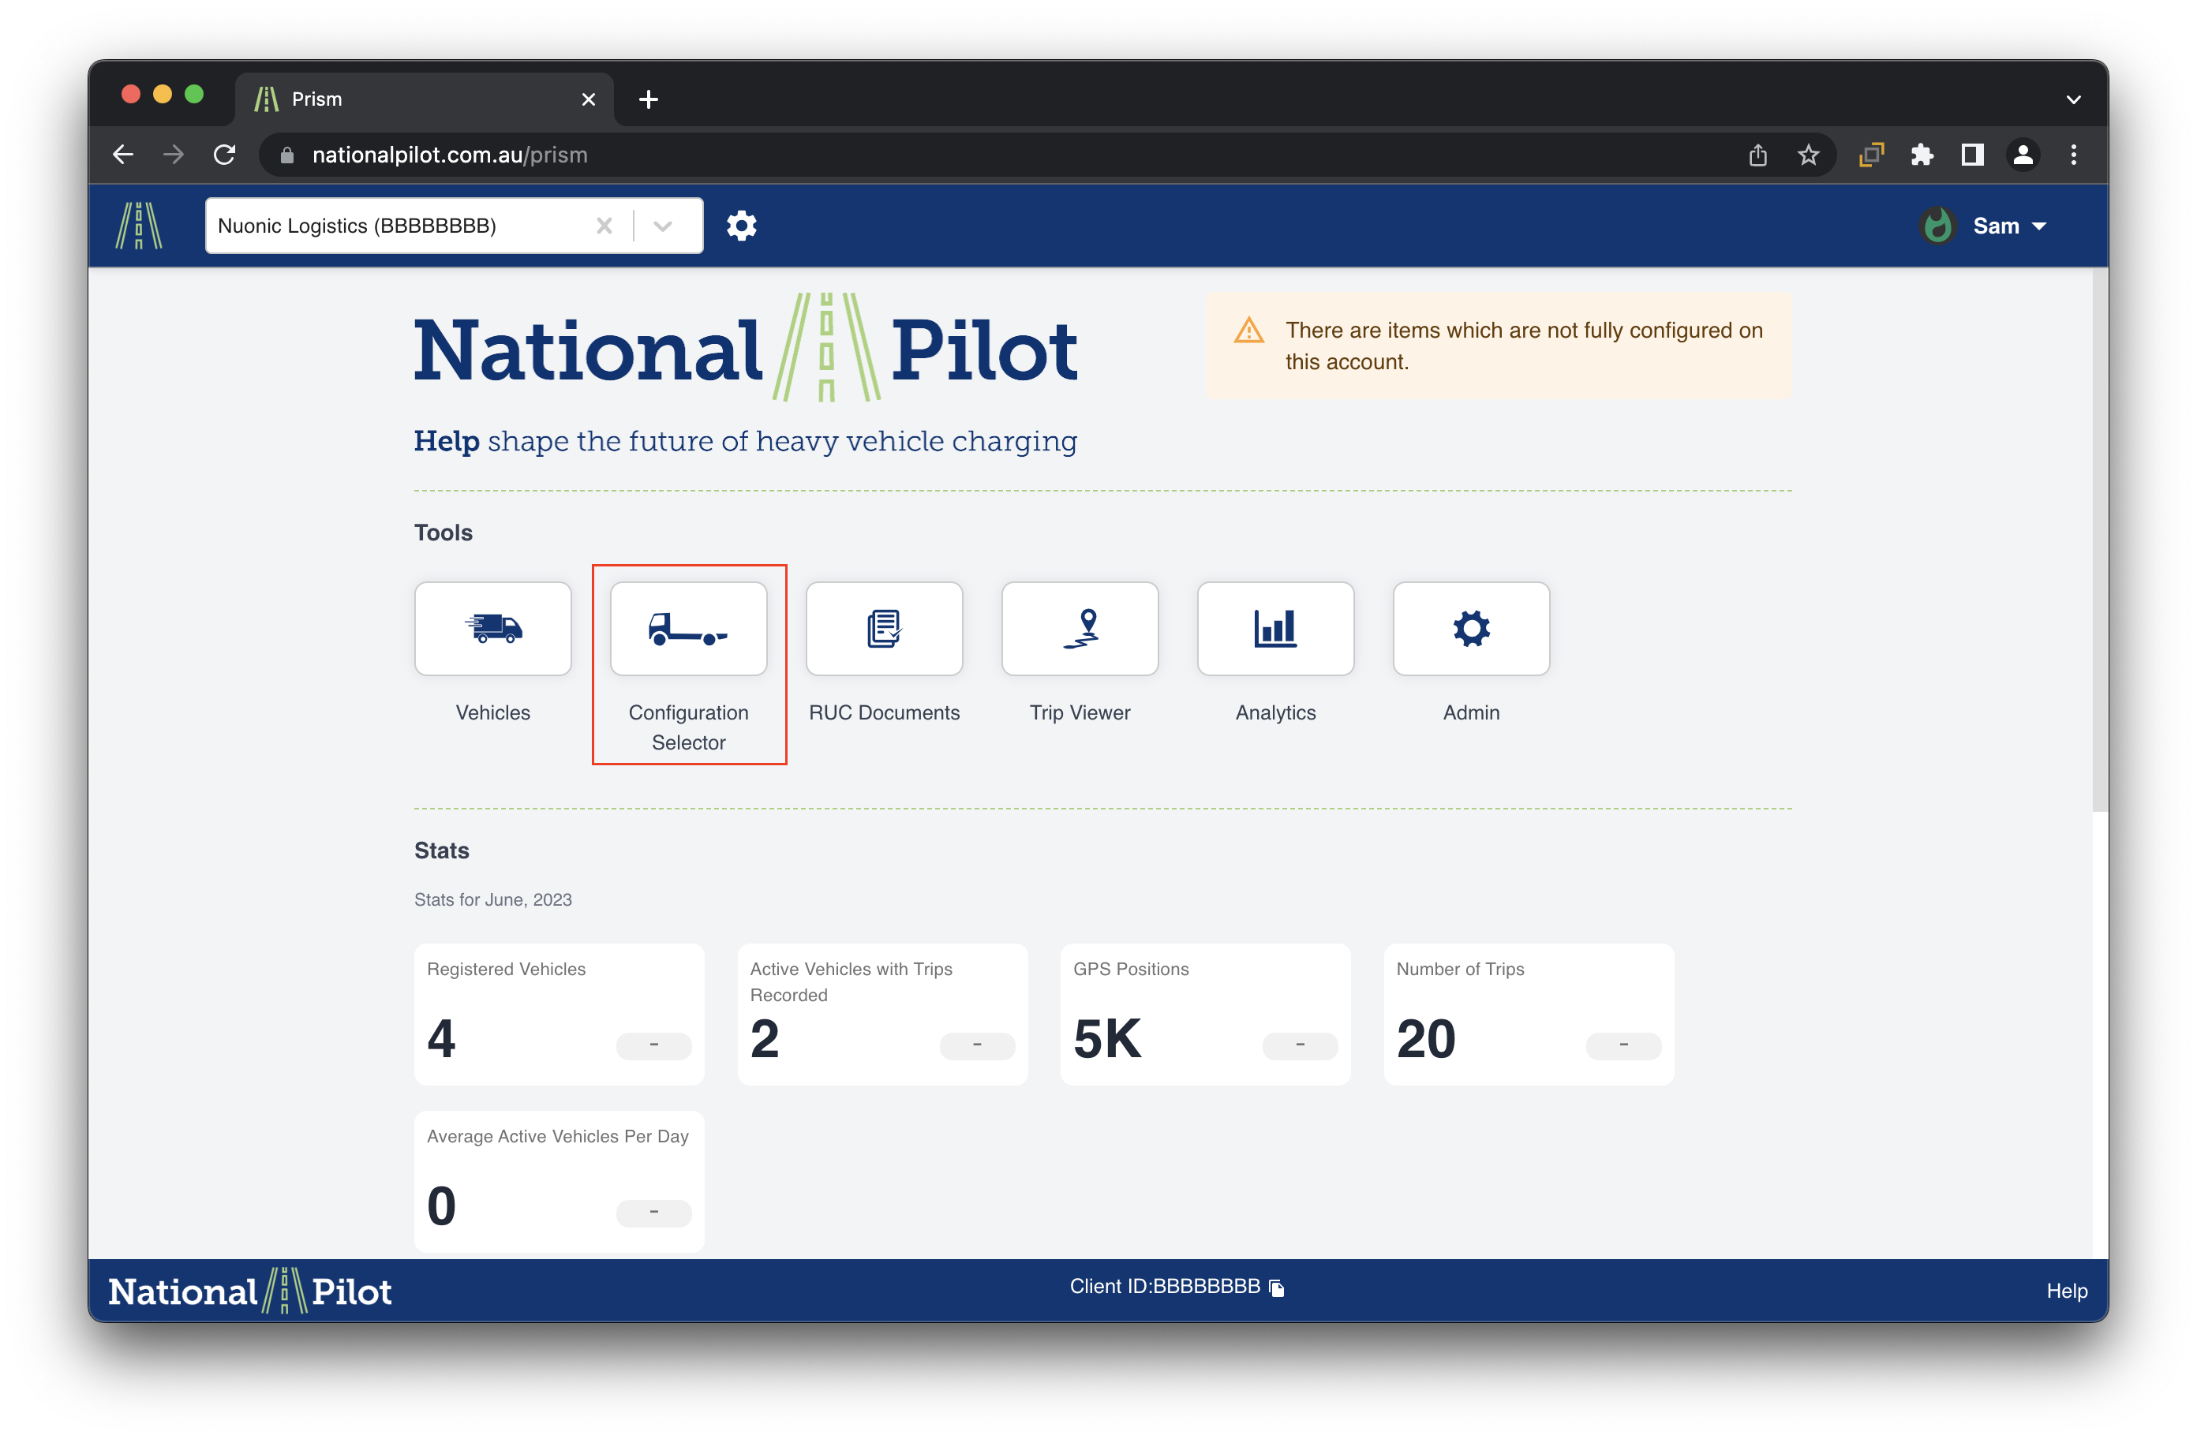This screenshot has width=2197, height=1439.
Task: Click National Pilot road logo in header
Action: pos(140,225)
